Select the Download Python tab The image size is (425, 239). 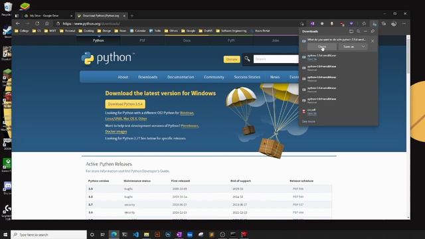pyautogui.click(x=101, y=16)
